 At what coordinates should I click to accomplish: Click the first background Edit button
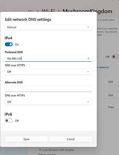coord(111,82)
